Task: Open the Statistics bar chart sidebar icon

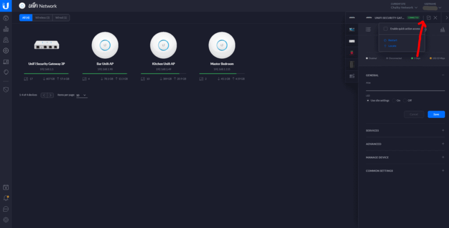Action: click(x=6, y=29)
